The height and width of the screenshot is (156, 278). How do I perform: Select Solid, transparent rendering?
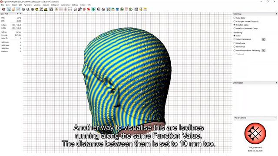235,39
